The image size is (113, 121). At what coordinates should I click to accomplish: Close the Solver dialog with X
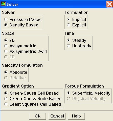(x=109, y=4)
